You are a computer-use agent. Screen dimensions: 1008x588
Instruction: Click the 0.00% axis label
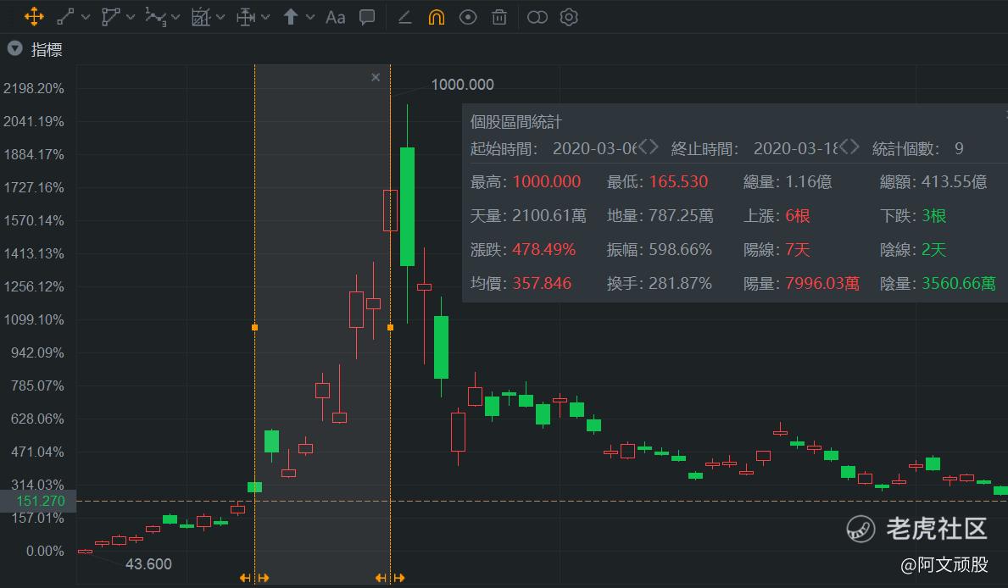pos(44,551)
